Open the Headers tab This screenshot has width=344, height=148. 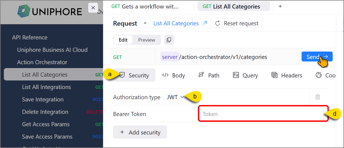click(x=287, y=75)
